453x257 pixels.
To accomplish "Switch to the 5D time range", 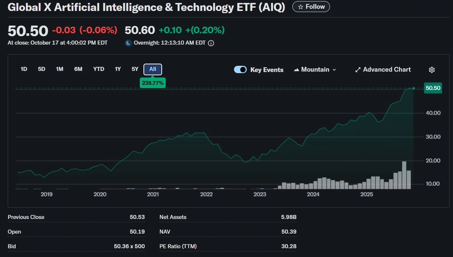I will tap(42, 69).
